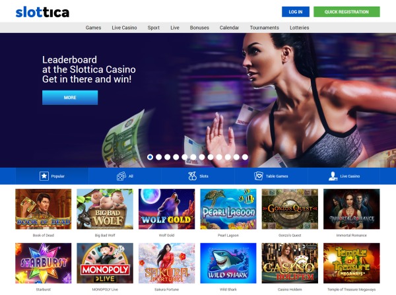
Task: Click the Table Games cards icon
Action: pos(258,176)
